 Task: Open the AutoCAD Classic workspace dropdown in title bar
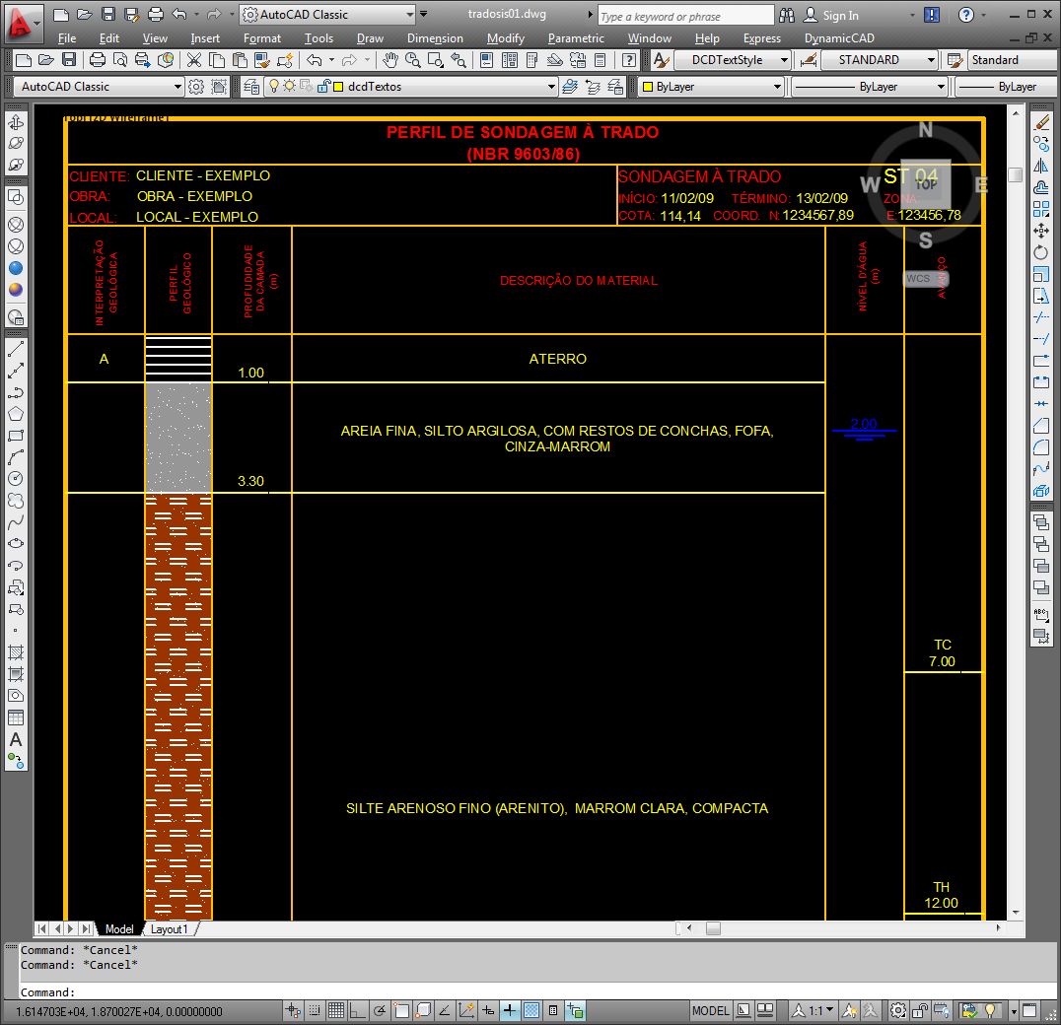[x=410, y=14]
